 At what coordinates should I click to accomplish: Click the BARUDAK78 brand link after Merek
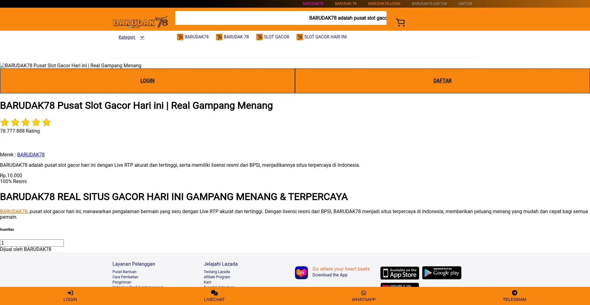[x=31, y=154]
